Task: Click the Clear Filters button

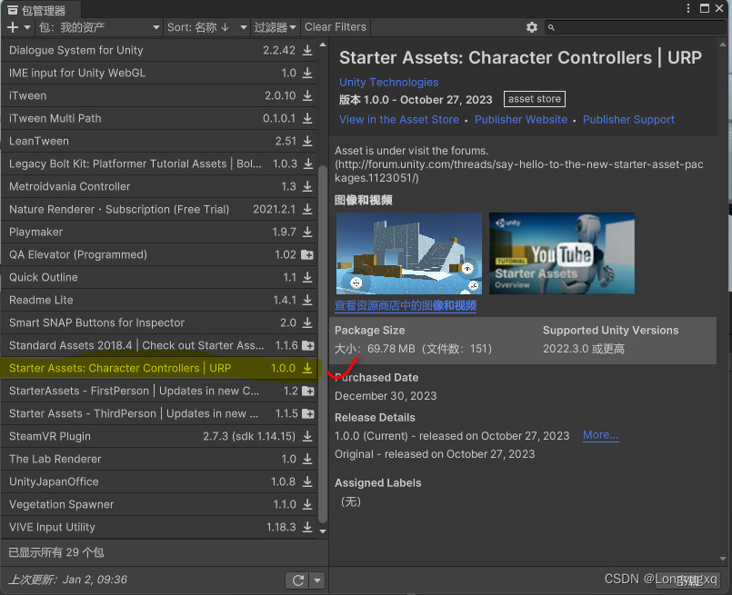Action: click(336, 27)
